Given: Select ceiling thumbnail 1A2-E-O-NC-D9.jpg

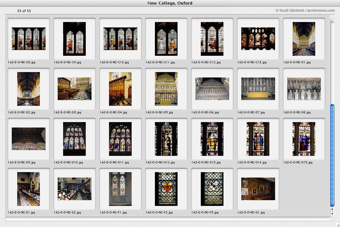Looking at the screenshot, I should pyautogui.click(x=29, y=139).
